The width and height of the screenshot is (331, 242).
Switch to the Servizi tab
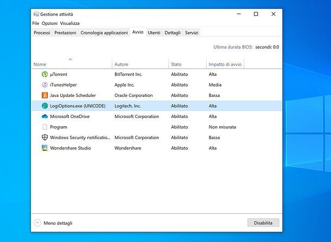192,32
